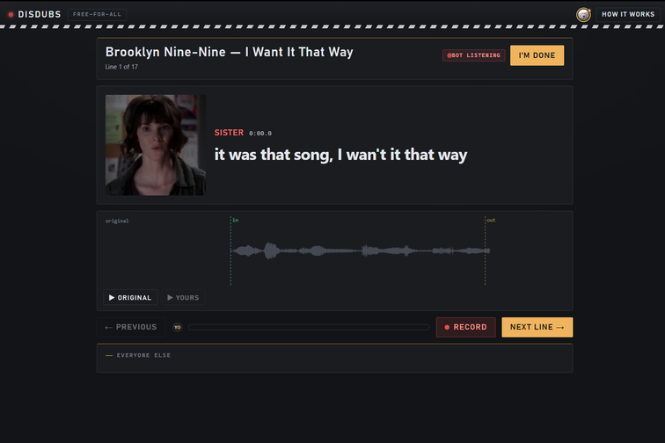Click the recording progress bar

click(309, 327)
